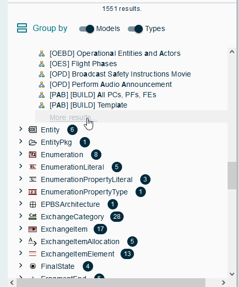
Task: Click the Enumeration type icon
Action: (33, 155)
